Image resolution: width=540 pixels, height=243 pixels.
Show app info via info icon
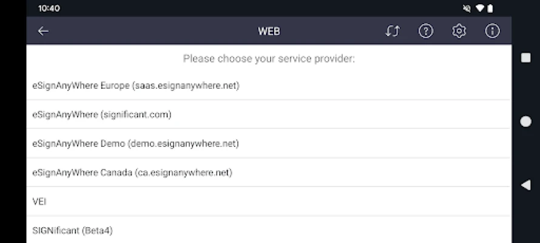point(492,31)
